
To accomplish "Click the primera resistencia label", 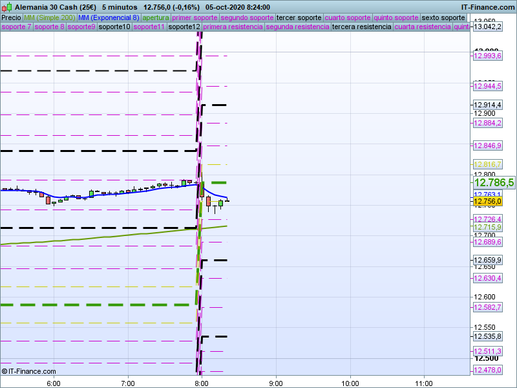I will tap(233, 27).
